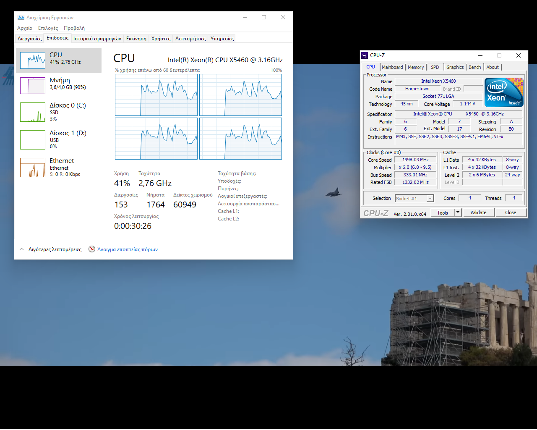Image resolution: width=537 pixels, height=430 pixels.
Task: Click the Multiplier x 6.0 value field
Action: [x=415, y=167]
